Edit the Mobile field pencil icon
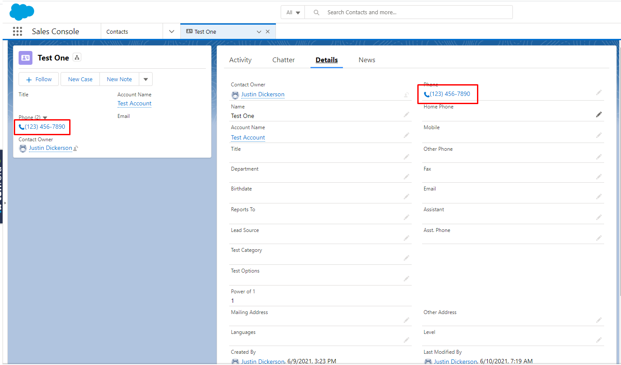 pyautogui.click(x=599, y=135)
